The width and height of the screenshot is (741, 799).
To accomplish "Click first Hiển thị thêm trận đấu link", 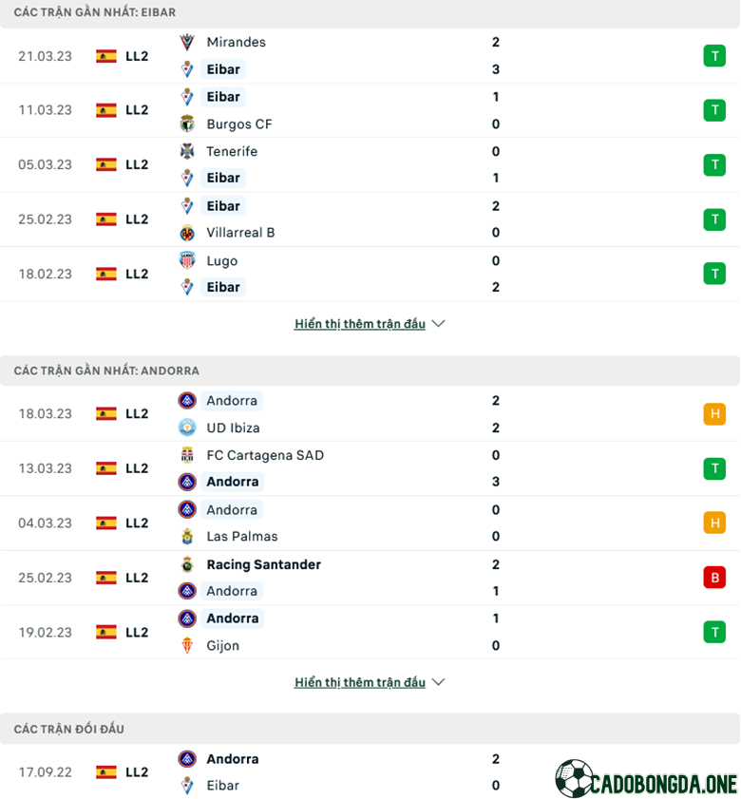I will point(360,324).
